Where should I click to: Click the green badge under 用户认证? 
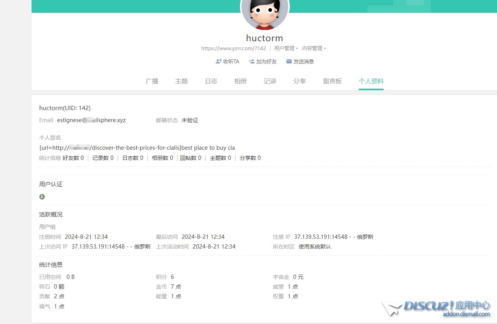click(42, 197)
